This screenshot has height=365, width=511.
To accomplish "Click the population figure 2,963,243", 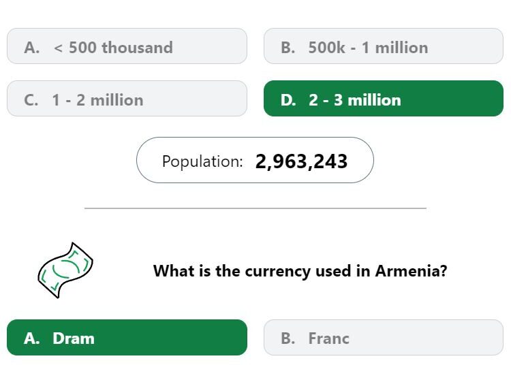I will (x=301, y=161).
